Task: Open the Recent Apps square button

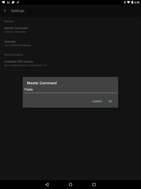Action: click(94, 185)
